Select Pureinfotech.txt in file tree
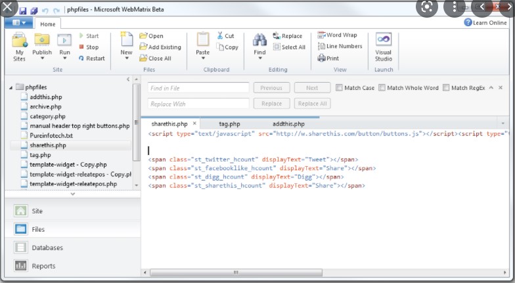 point(51,135)
